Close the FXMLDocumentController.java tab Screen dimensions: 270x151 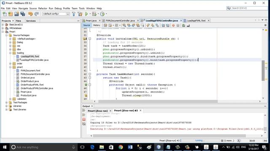(x=138, y=21)
